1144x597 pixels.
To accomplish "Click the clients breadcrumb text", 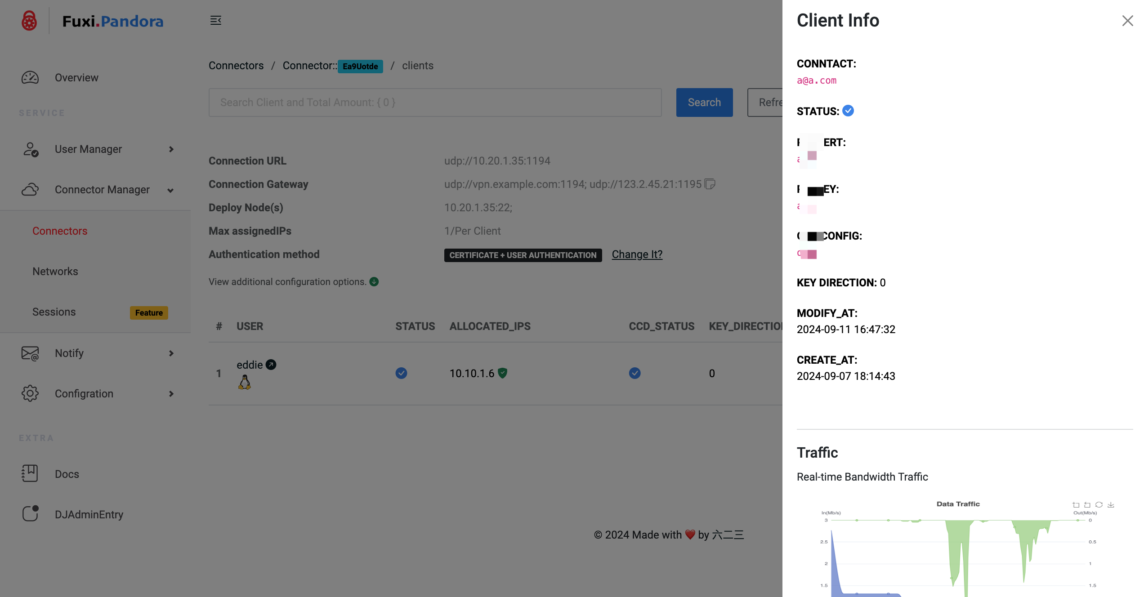I will tap(418, 66).
